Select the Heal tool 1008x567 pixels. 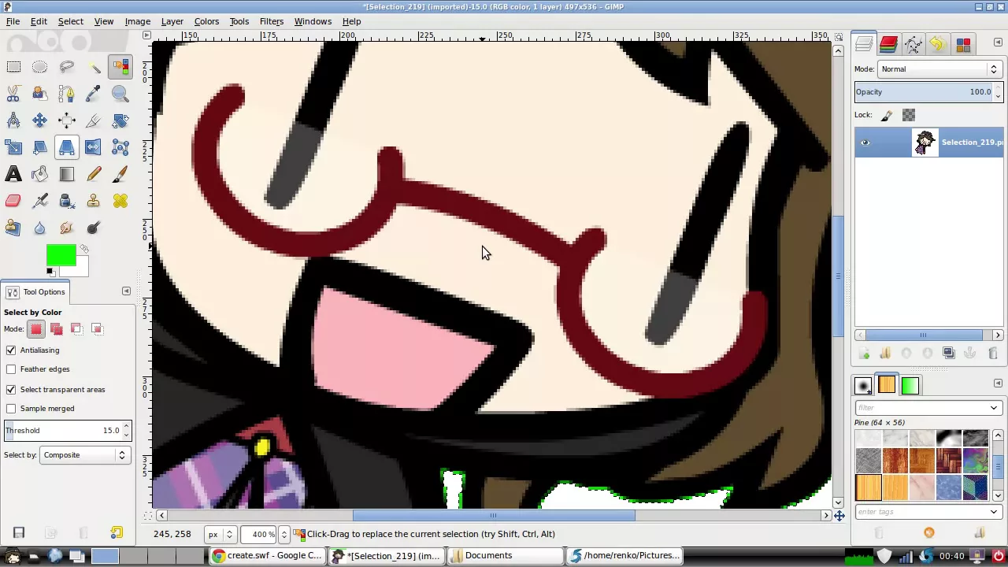coord(120,201)
